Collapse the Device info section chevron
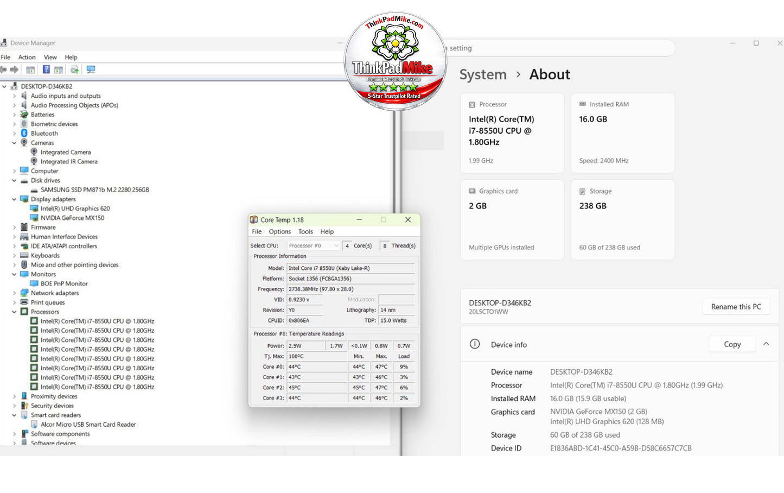Screen dimensions: 784x493 coord(766,344)
